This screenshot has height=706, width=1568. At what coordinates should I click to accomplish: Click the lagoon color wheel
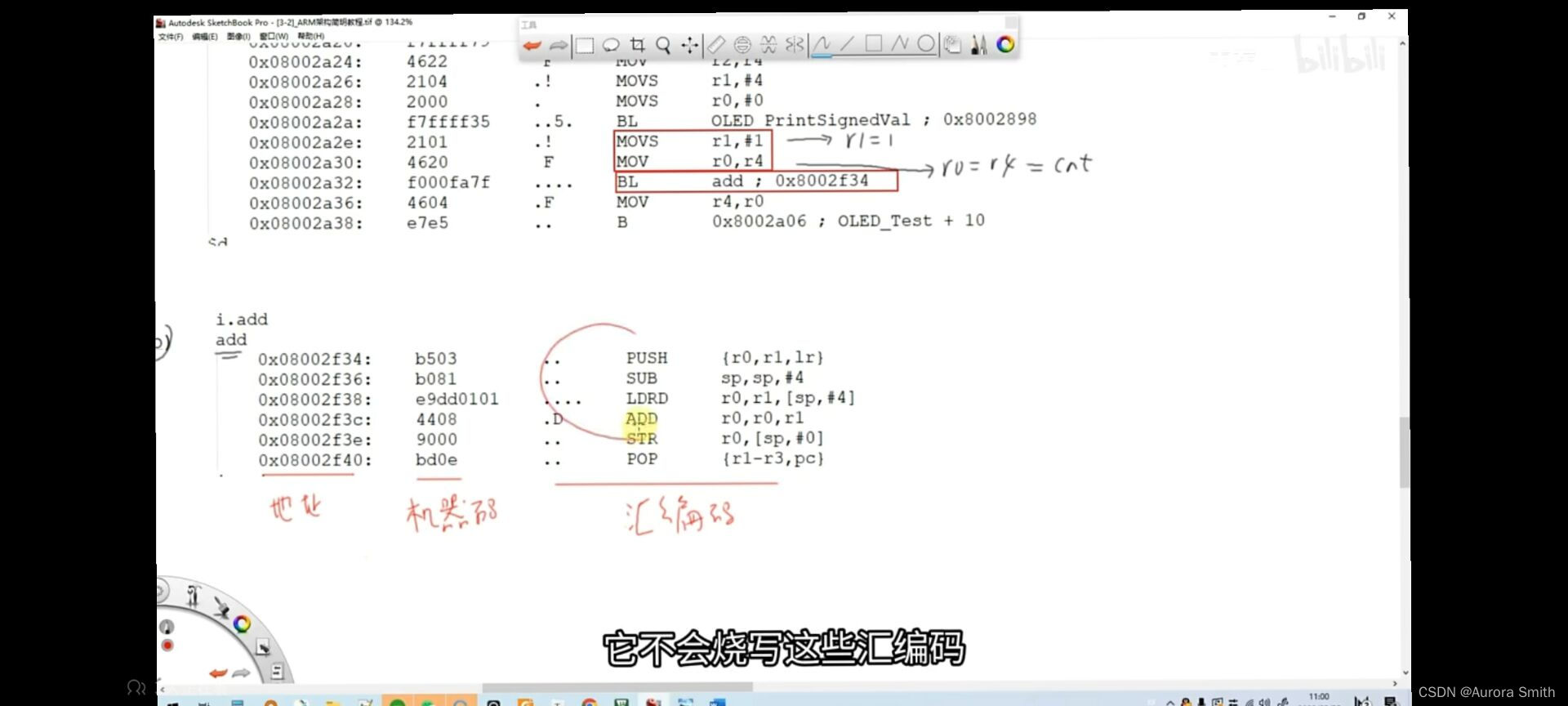[242, 624]
